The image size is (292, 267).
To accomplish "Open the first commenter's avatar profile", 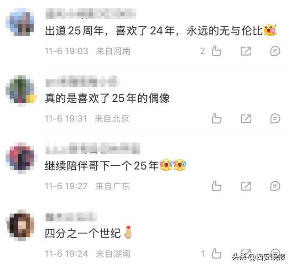I will coord(21,22).
